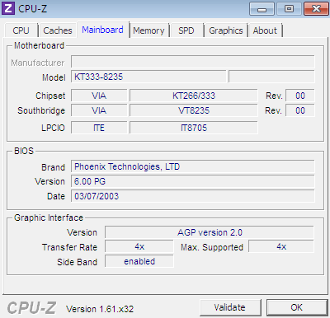Click the restore window button
This screenshot has height=318, width=330.
tap(289, 9)
